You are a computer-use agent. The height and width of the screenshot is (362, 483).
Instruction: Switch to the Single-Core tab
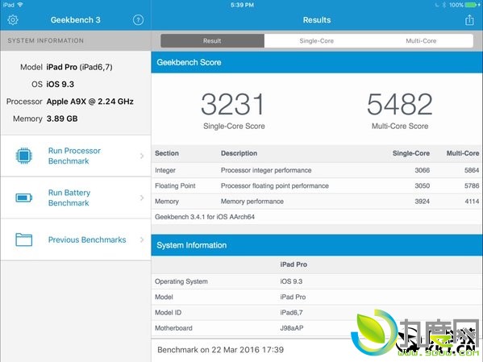coord(316,40)
